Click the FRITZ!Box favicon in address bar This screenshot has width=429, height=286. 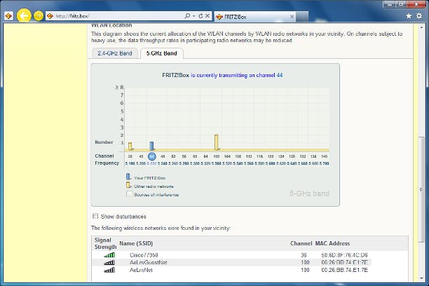click(50, 16)
